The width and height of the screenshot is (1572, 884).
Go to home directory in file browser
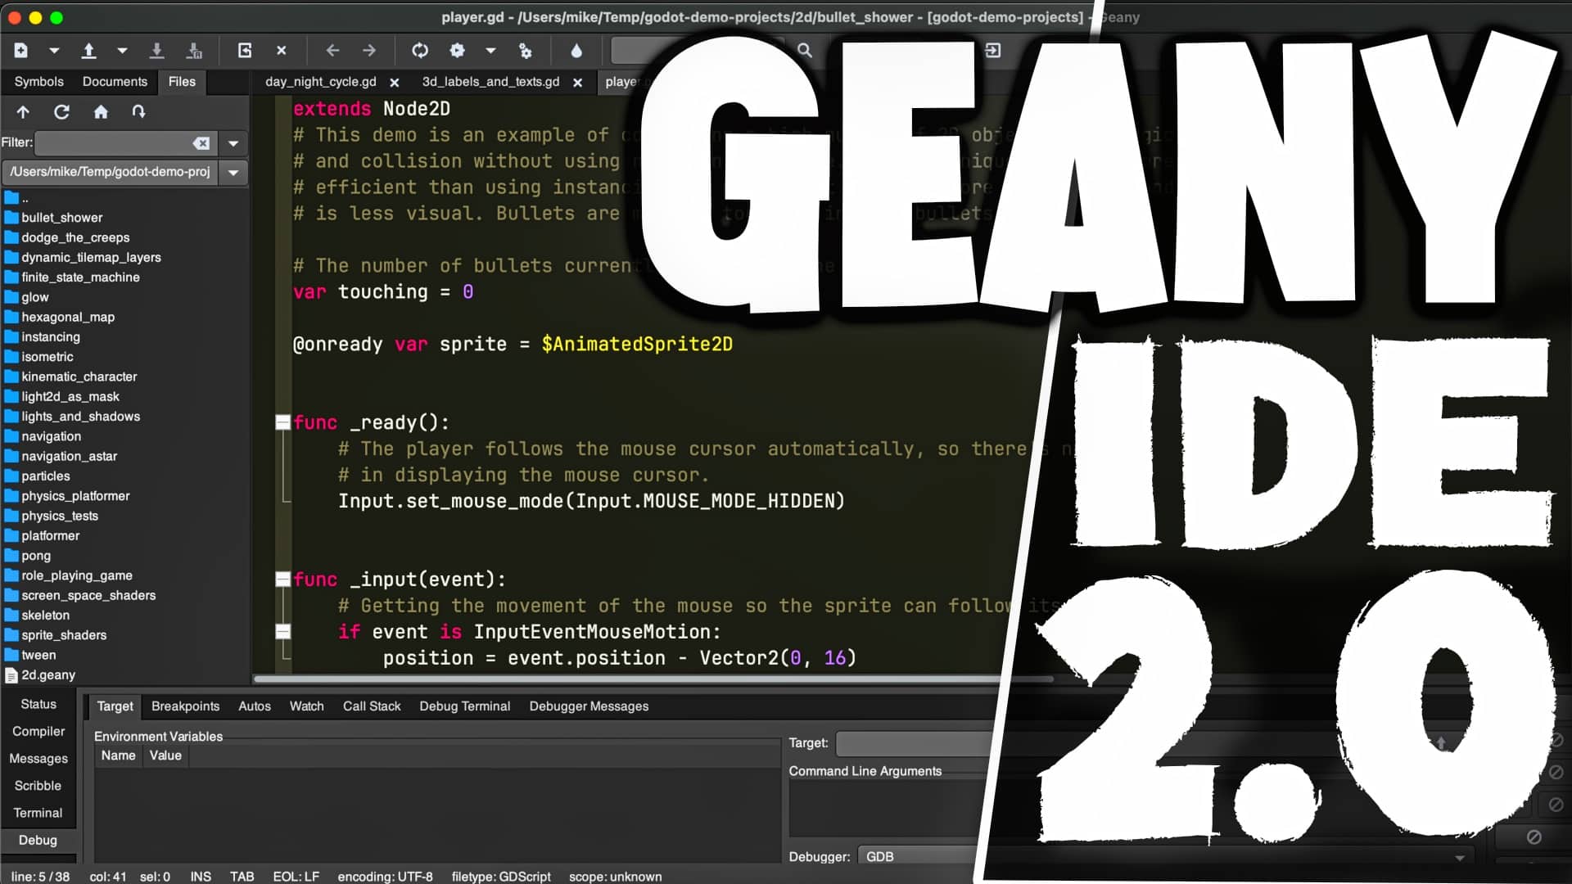(101, 112)
